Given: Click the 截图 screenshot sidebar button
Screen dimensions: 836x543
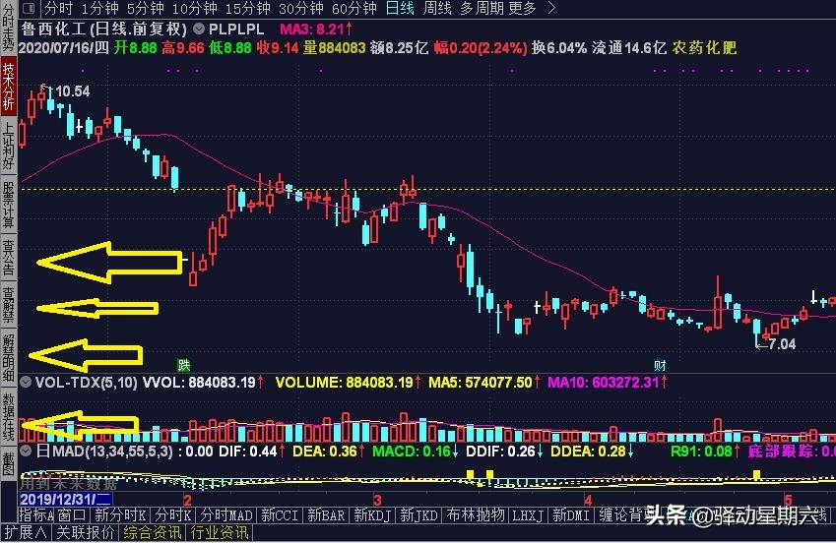Looking at the screenshot, I should [8, 463].
